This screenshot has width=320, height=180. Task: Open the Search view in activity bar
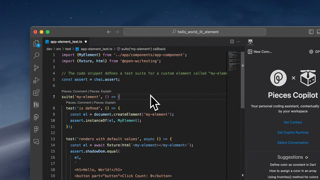click(36, 55)
